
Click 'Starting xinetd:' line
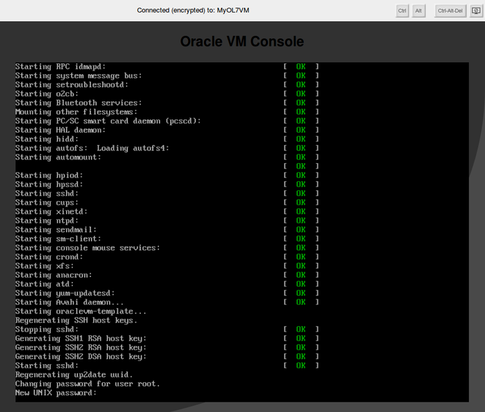51,212
